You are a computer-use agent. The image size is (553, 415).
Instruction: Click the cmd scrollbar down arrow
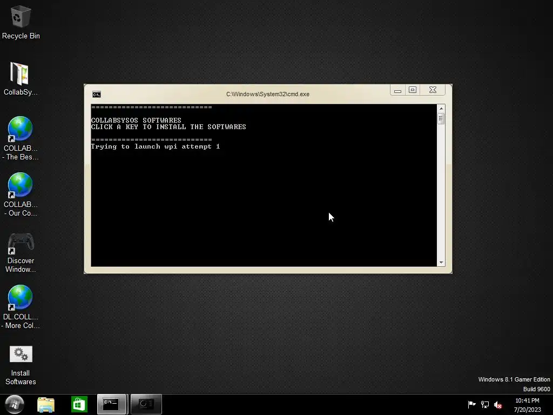441,263
